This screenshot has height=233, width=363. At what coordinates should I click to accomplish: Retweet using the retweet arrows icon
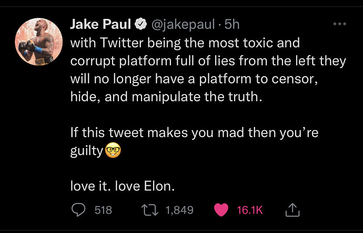click(150, 210)
